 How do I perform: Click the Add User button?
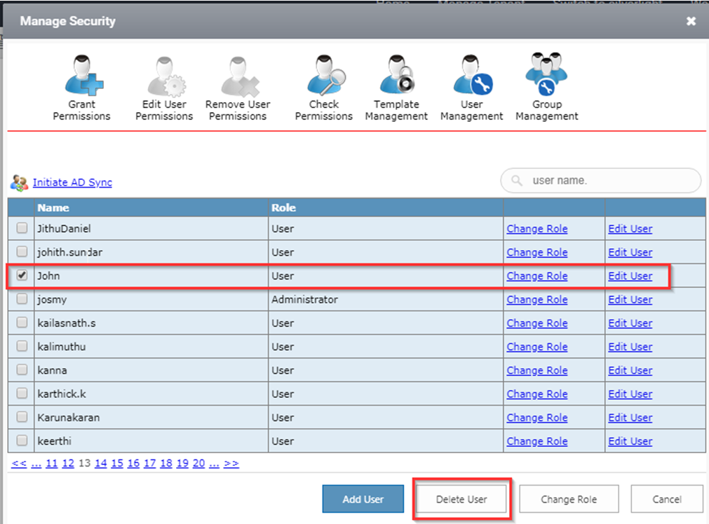pyautogui.click(x=363, y=499)
